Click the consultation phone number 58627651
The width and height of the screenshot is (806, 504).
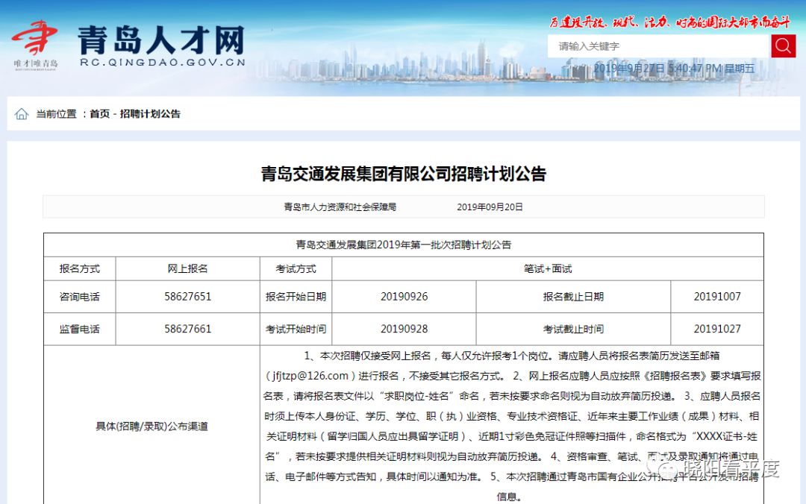pos(187,297)
